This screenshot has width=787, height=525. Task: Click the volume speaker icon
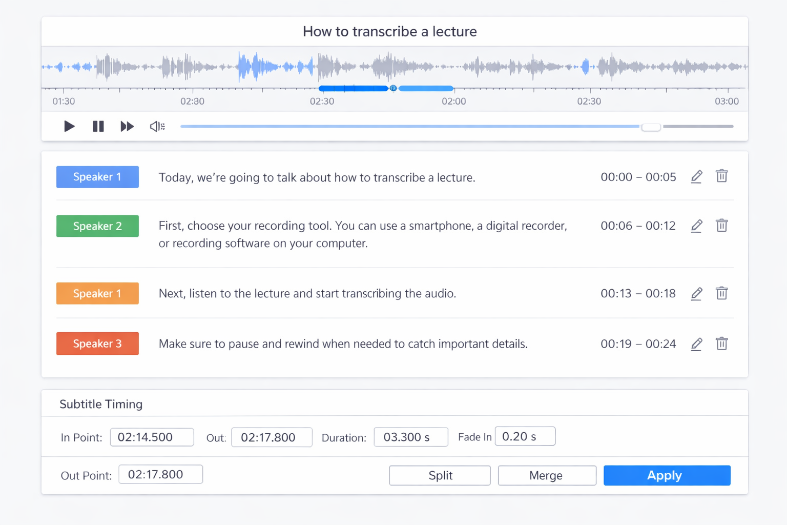point(157,126)
